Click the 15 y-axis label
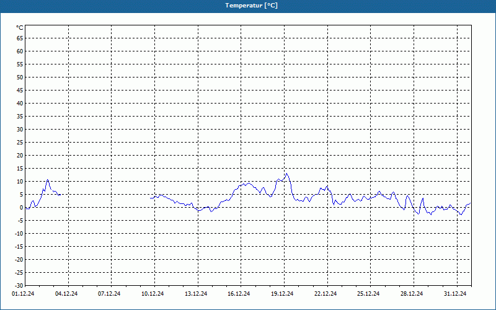Screen dimensions: 496x310 [20, 168]
